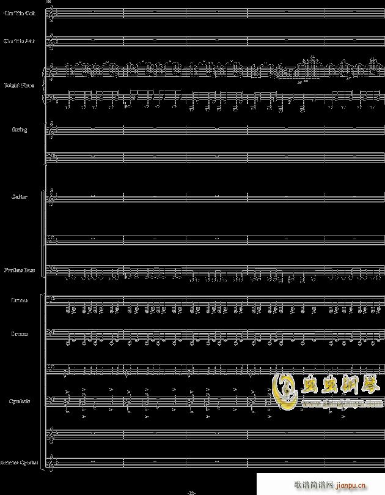The height and width of the screenshot is (495, 385).
Task: Click the treble clef on the Guitar staff
Action: coord(51,197)
